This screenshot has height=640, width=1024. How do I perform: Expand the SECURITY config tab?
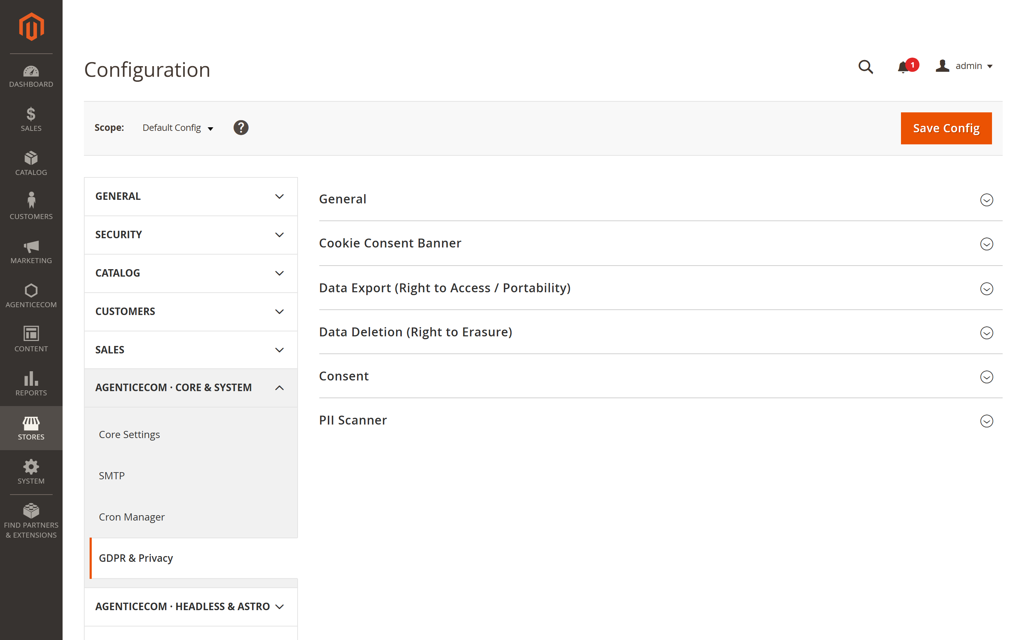[x=191, y=235]
